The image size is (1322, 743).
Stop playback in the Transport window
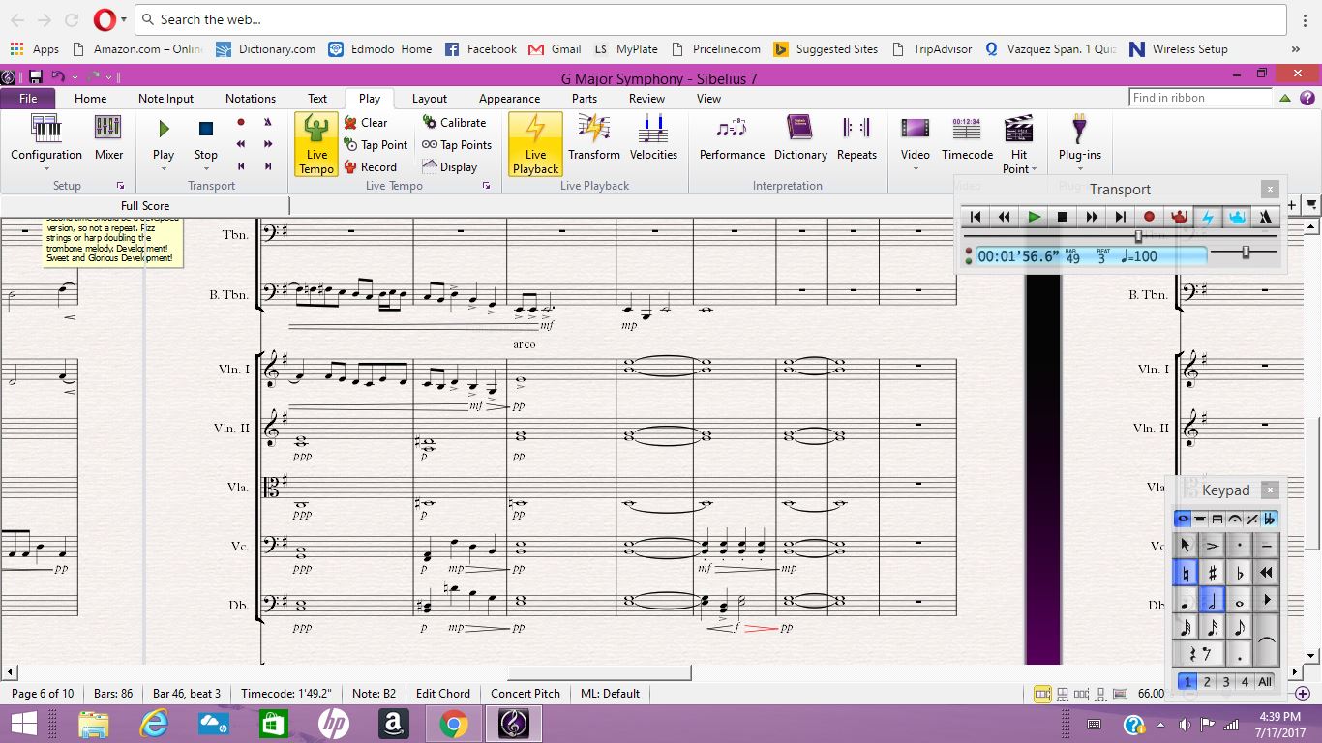click(x=1063, y=217)
